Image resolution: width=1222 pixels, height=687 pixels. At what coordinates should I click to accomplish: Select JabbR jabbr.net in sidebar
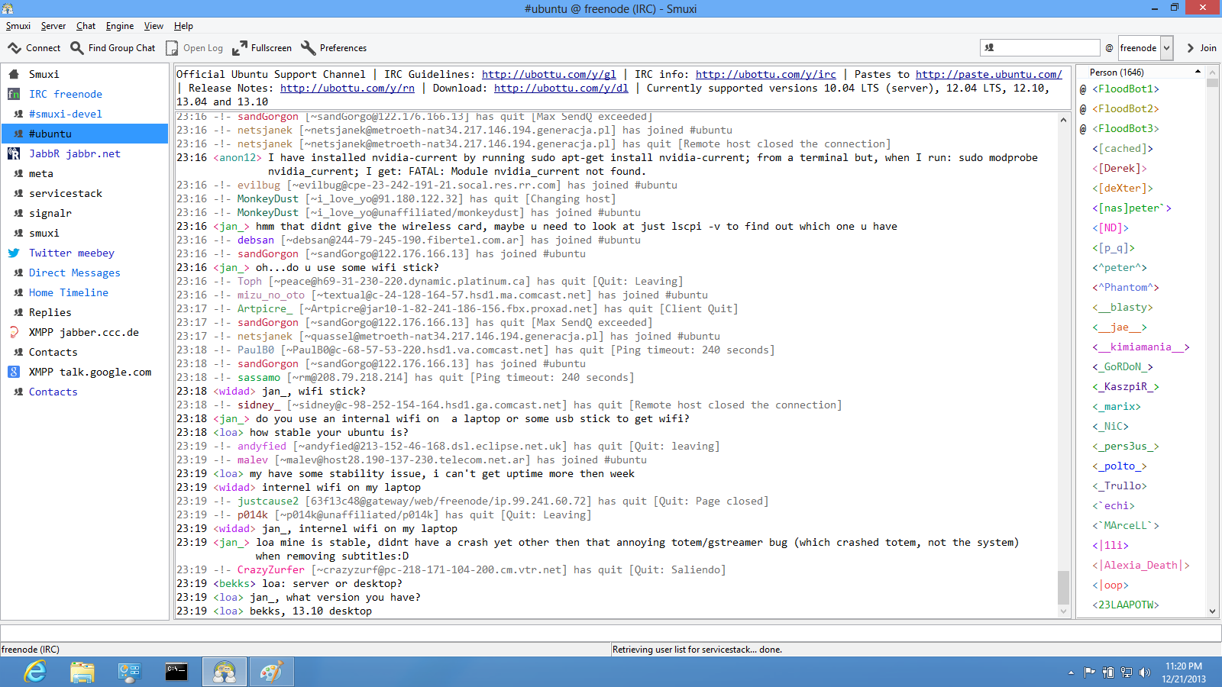74,153
